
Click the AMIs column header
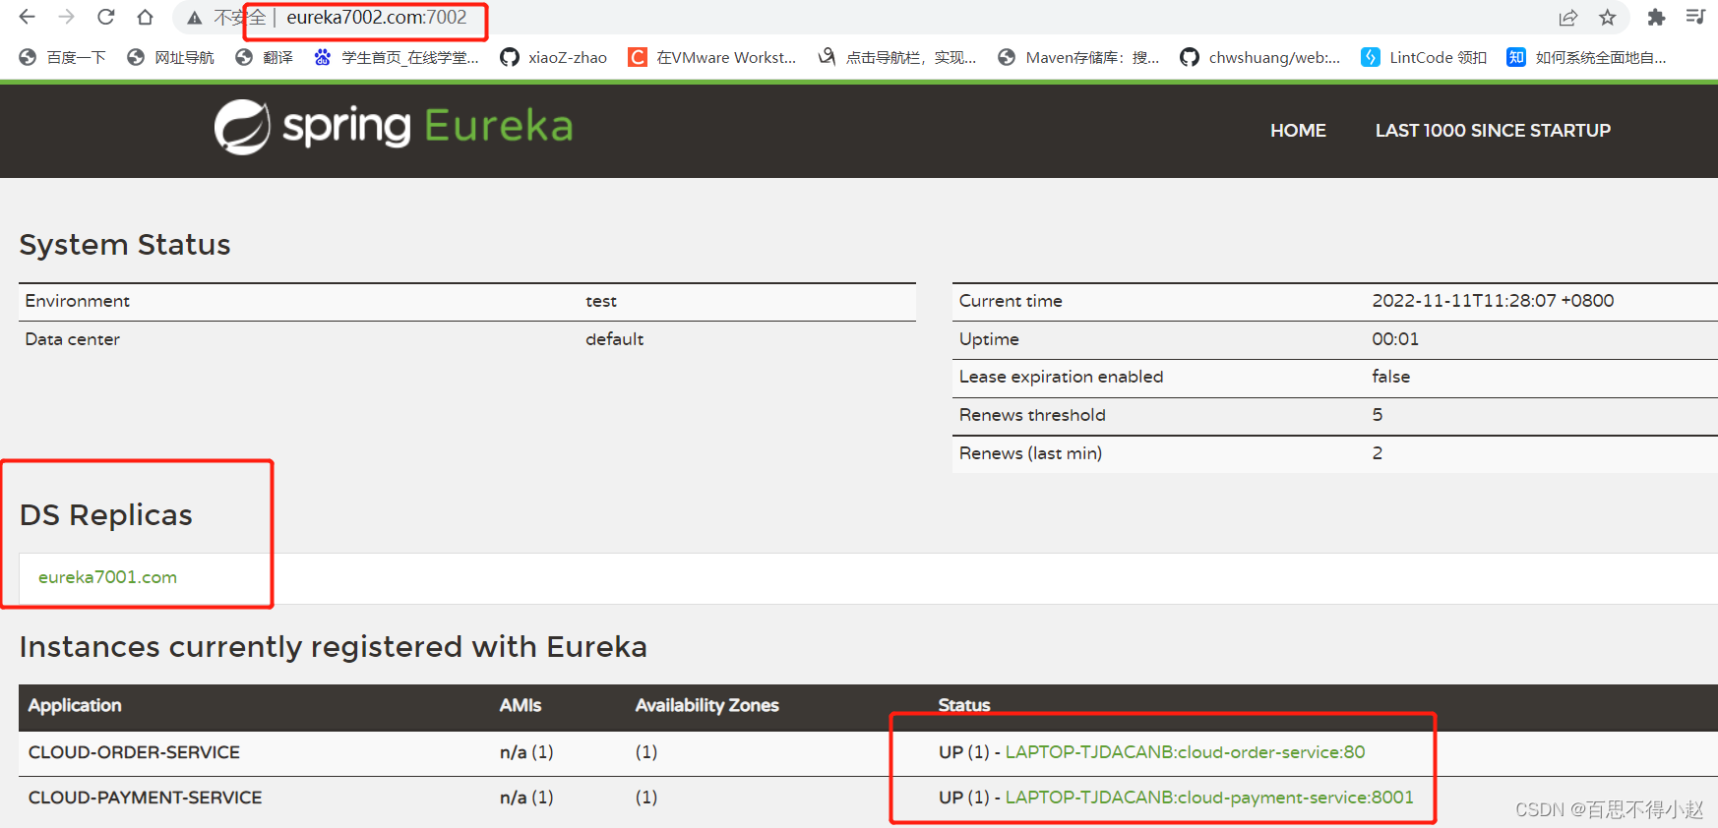click(x=520, y=705)
